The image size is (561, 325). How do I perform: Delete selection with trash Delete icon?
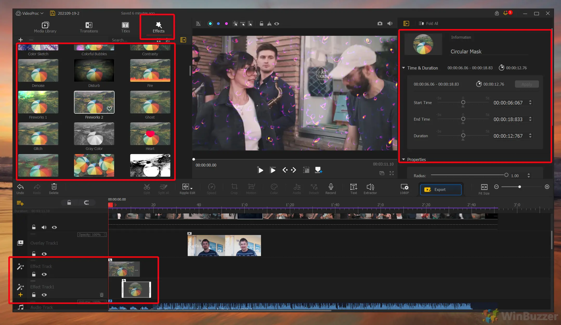[54, 187]
